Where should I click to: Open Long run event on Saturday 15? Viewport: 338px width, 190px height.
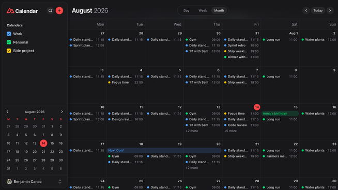(x=280, y=119)
